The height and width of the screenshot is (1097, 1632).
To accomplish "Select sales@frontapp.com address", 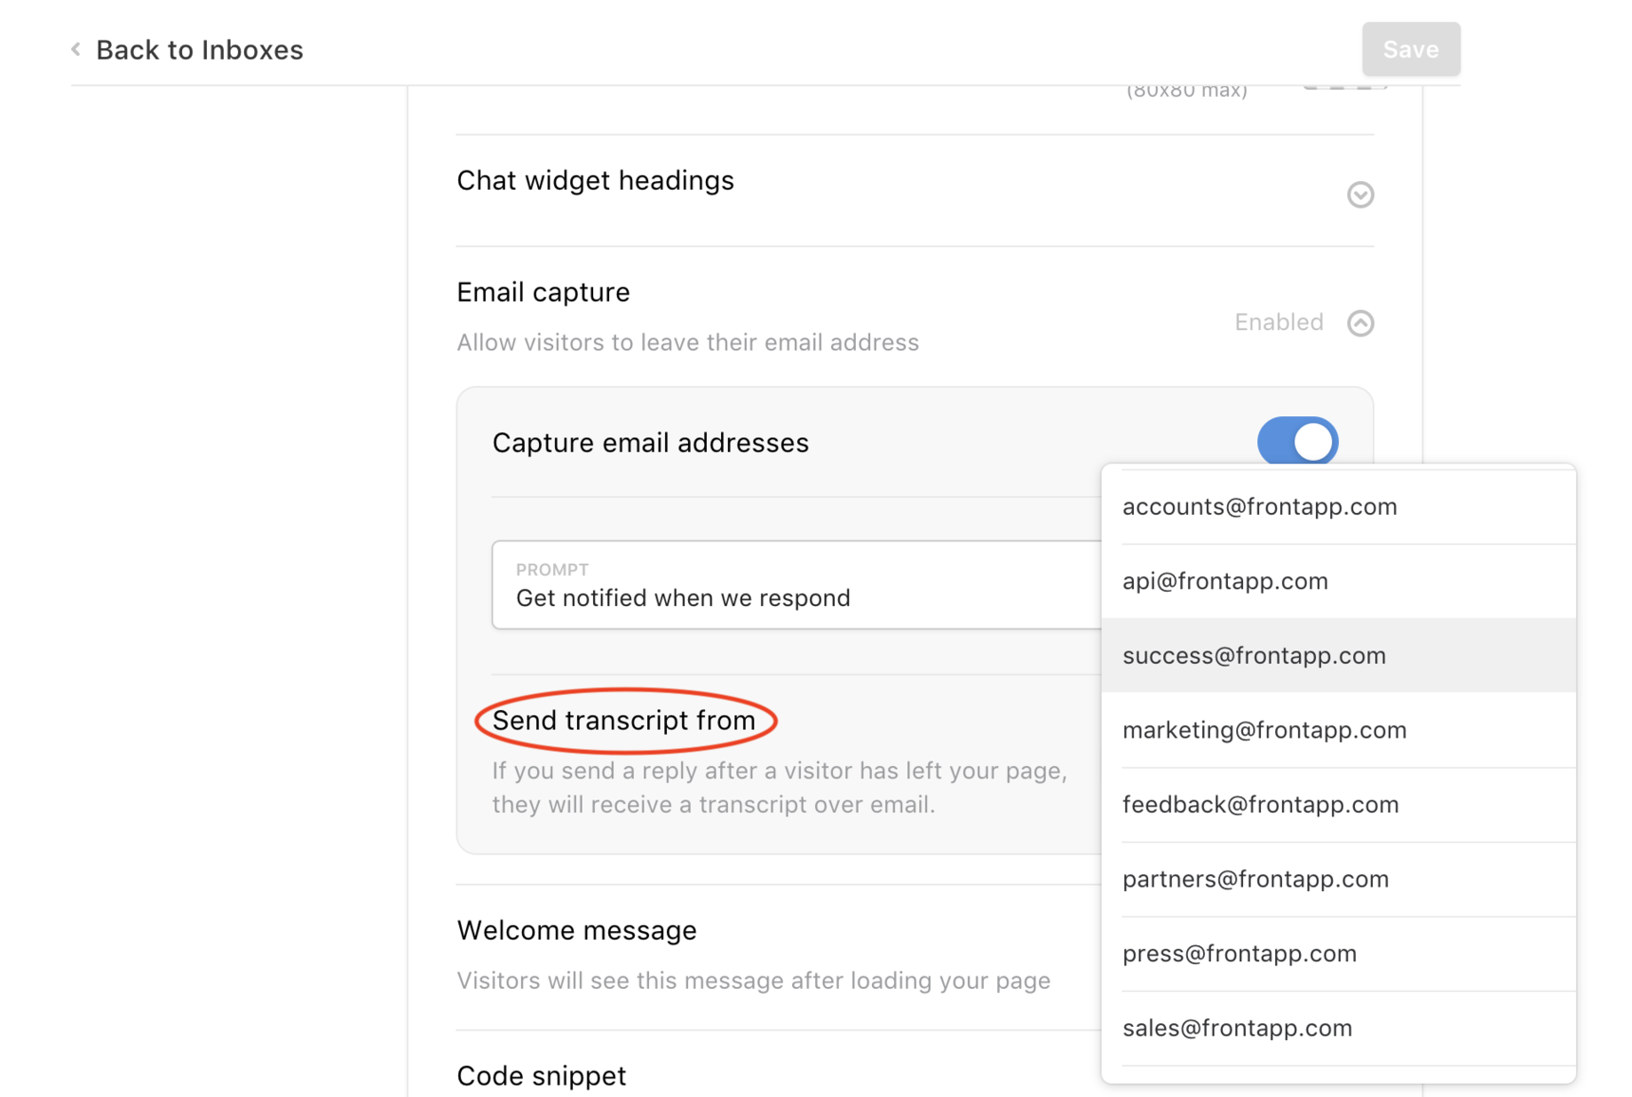I will [x=1339, y=1028].
